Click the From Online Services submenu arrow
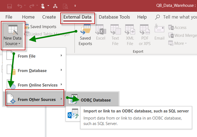Screen dimensions: 197x137 (x=61, y=84)
